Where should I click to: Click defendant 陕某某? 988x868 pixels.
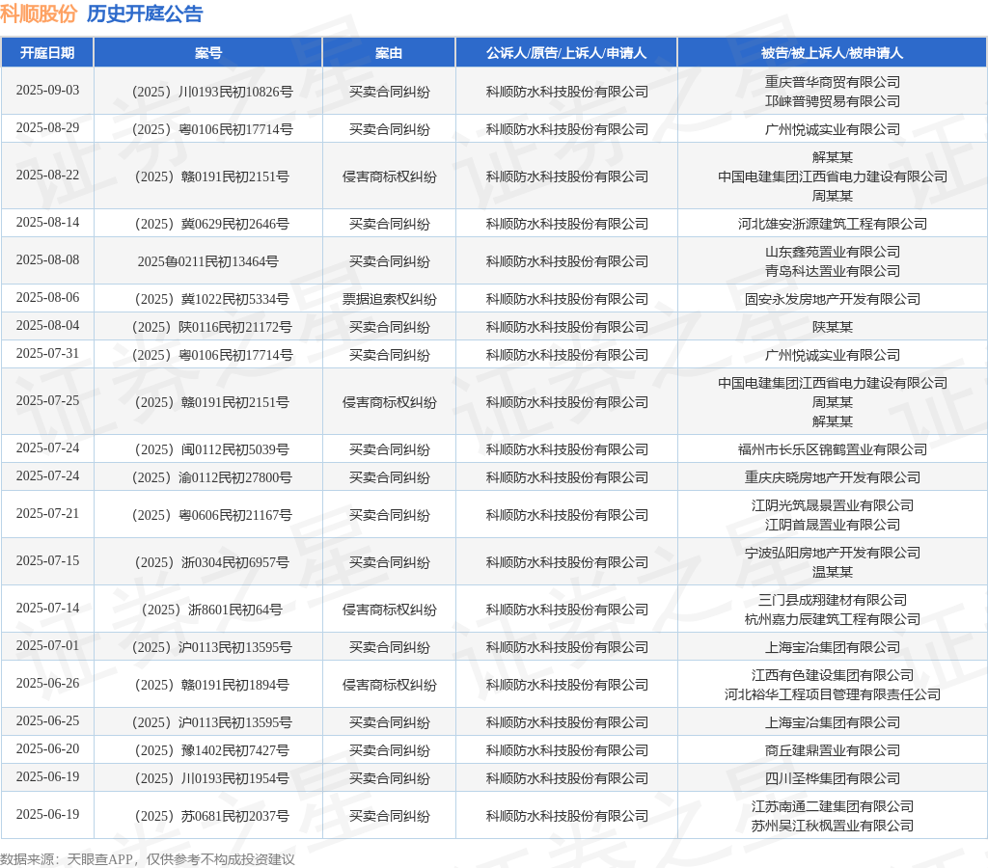(833, 328)
